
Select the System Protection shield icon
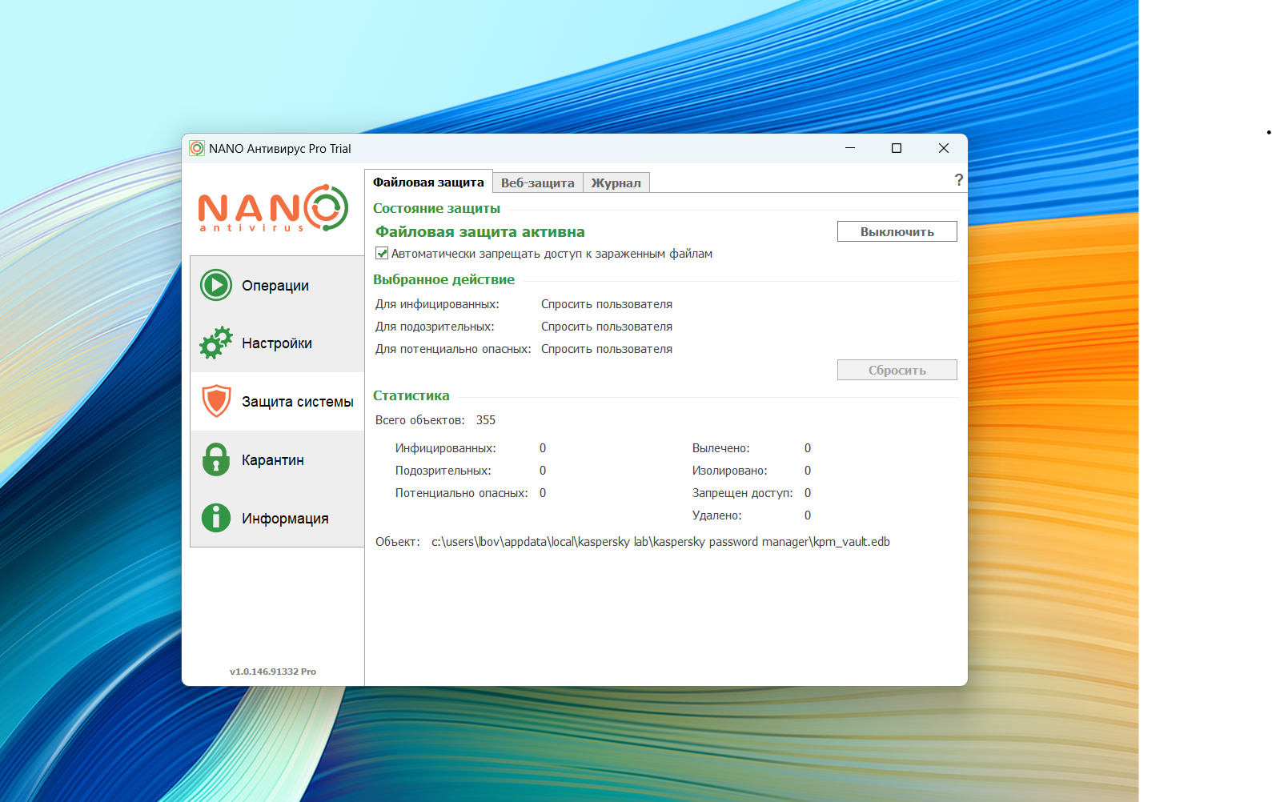pos(216,401)
